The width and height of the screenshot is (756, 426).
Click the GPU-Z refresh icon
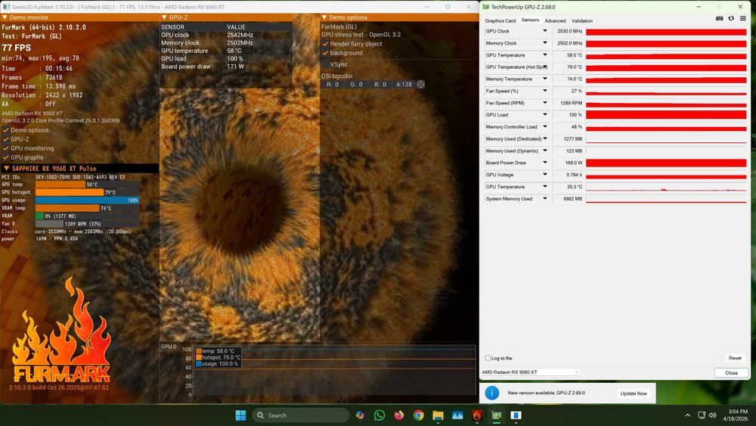tap(731, 18)
